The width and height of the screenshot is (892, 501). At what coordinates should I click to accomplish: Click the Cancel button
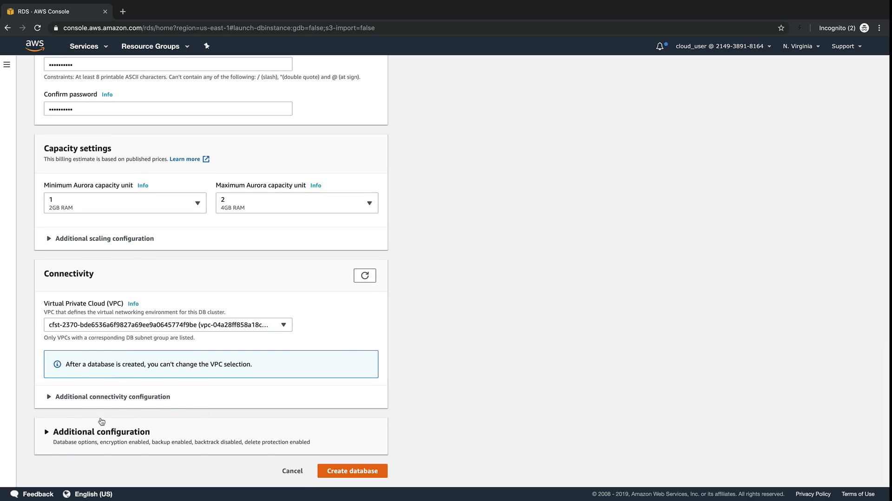(292, 471)
